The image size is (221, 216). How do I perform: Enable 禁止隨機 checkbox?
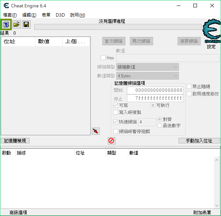tap(189, 87)
